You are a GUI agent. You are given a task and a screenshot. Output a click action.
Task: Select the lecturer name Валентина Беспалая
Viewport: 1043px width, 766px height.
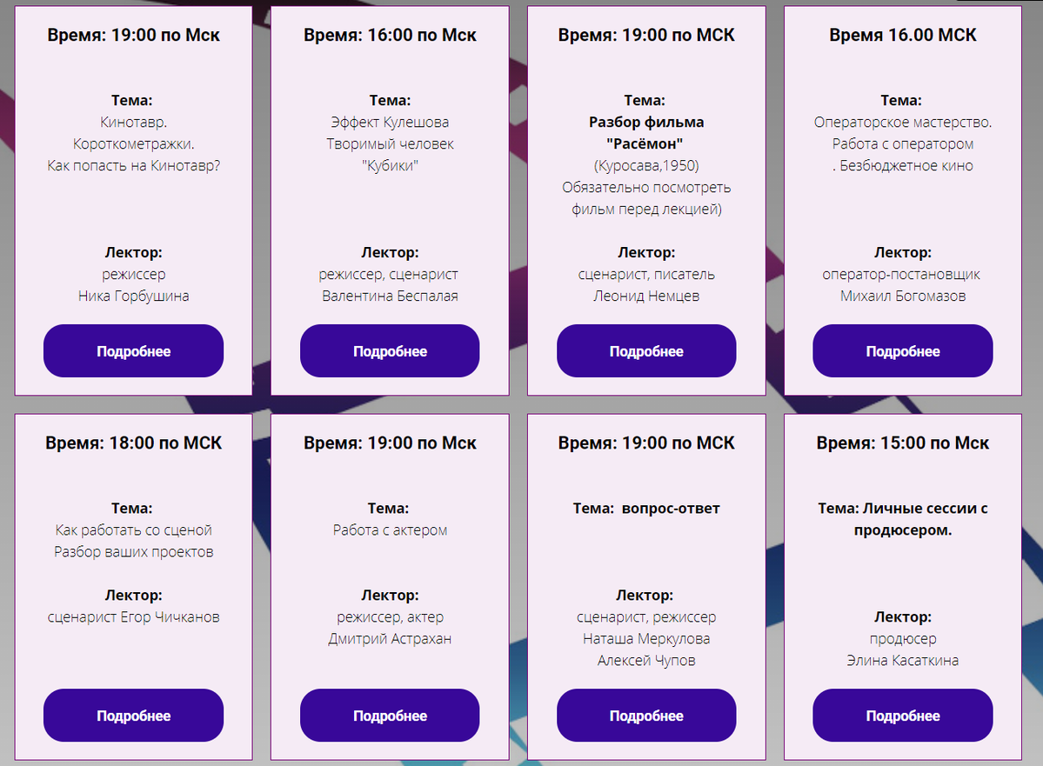[390, 296]
